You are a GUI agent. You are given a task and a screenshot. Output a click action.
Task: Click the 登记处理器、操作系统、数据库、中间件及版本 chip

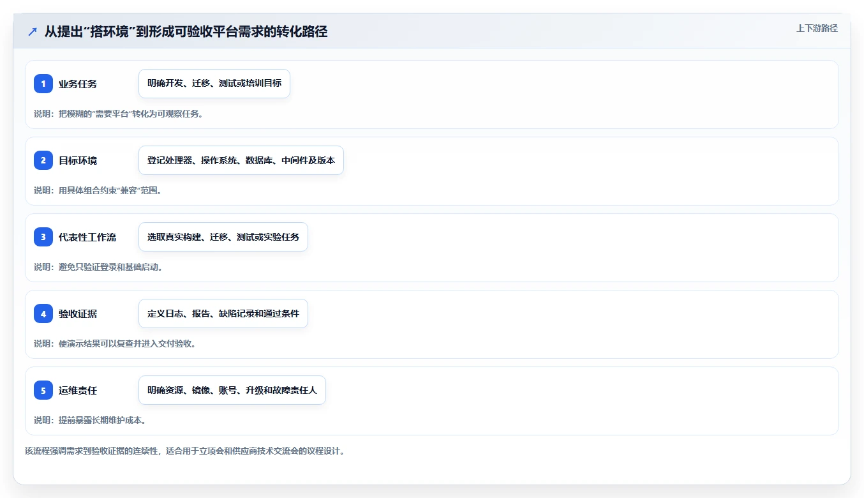(x=241, y=160)
